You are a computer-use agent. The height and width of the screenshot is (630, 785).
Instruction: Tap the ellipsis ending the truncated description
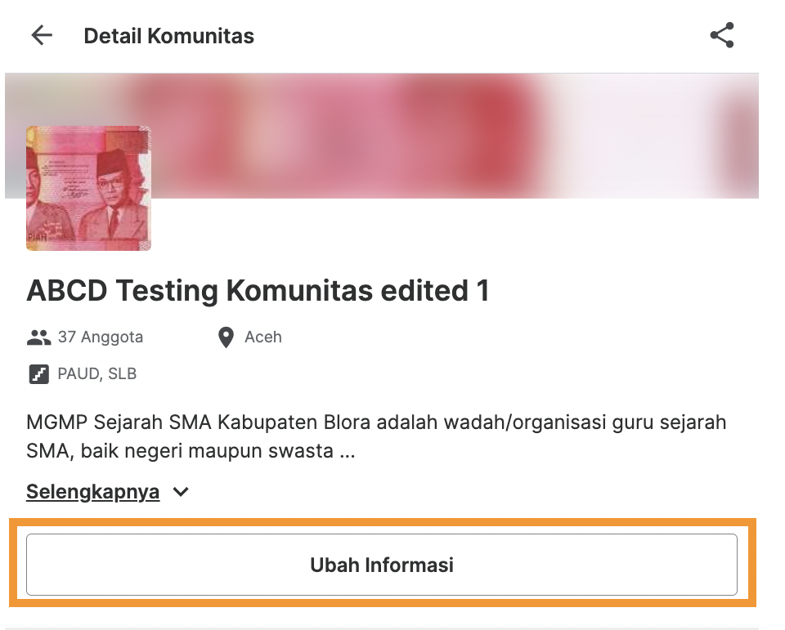click(x=347, y=451)
